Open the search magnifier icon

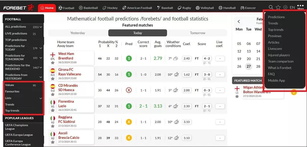click(271, 7)
